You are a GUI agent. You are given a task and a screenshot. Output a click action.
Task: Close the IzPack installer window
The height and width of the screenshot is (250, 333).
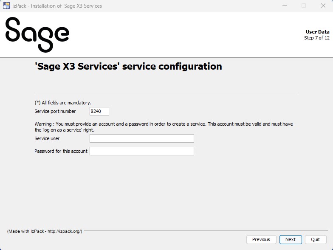(x=323, y=6)
